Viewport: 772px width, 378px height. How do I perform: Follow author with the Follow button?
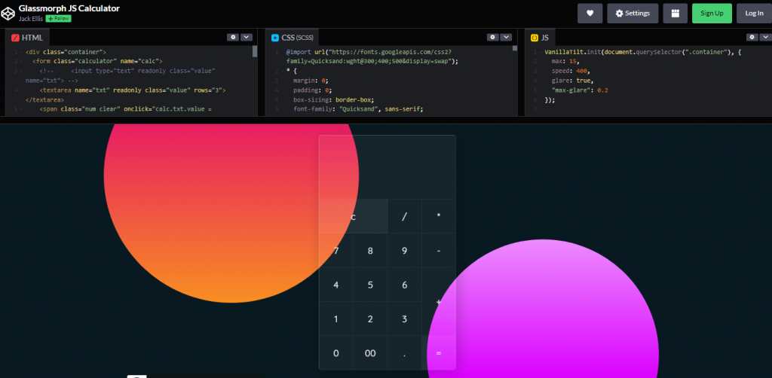(58, 18)
